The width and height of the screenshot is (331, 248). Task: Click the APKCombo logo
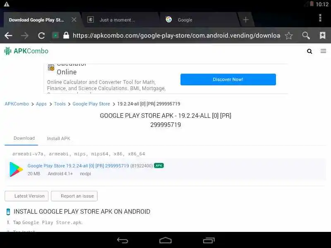[26, 51]
